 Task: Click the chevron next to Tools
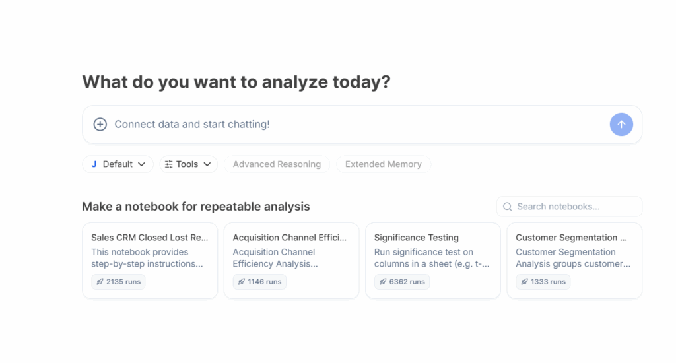[x=207, y=164]
